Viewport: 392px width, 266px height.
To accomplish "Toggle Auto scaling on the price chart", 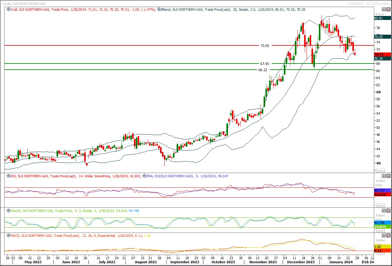I will point(380,171).
